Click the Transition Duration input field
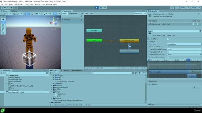 click(184, 49)
